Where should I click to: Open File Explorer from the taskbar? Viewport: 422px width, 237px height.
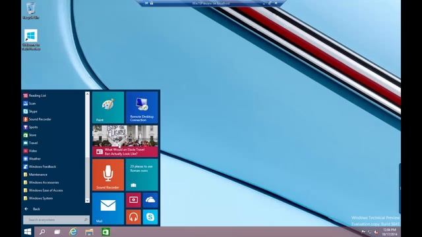pos(90,232)
